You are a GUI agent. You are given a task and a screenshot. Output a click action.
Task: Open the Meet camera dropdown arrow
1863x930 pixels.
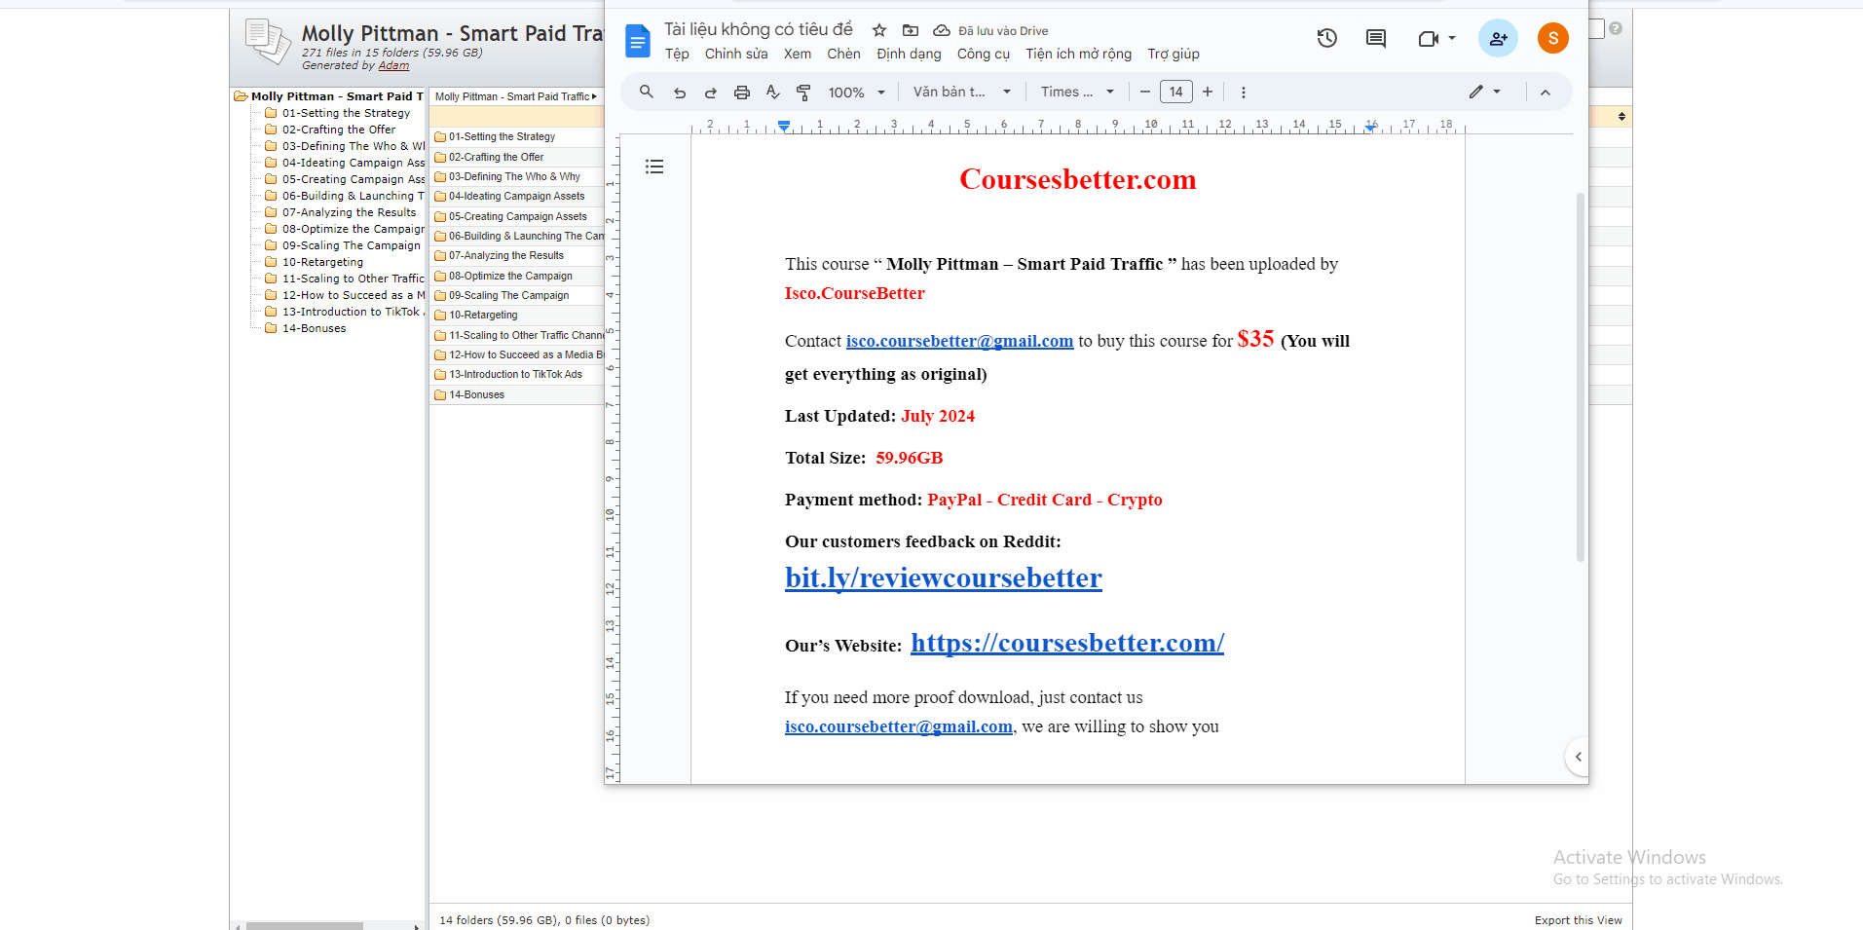tap(1452, 38)
